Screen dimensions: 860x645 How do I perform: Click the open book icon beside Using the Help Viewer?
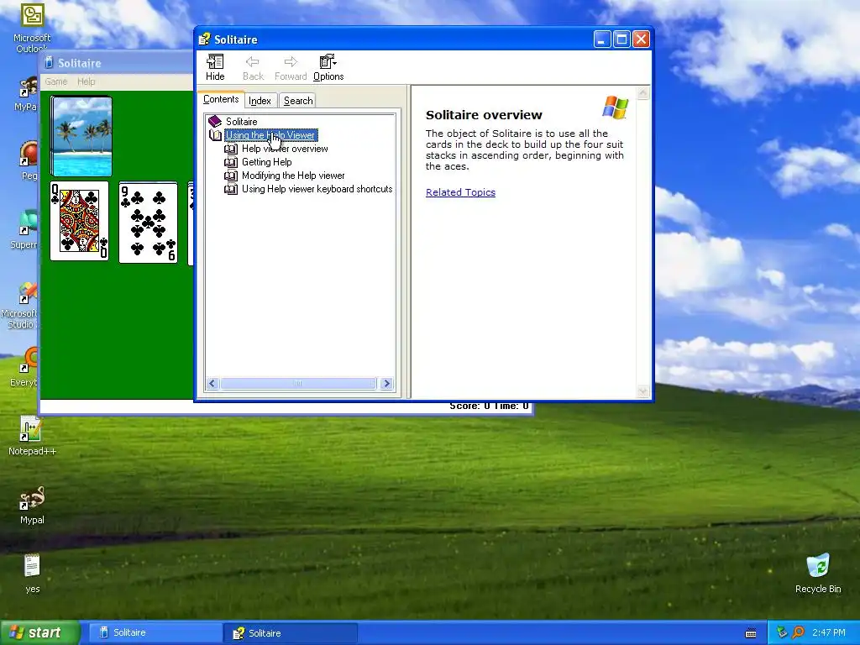(215, 135)
